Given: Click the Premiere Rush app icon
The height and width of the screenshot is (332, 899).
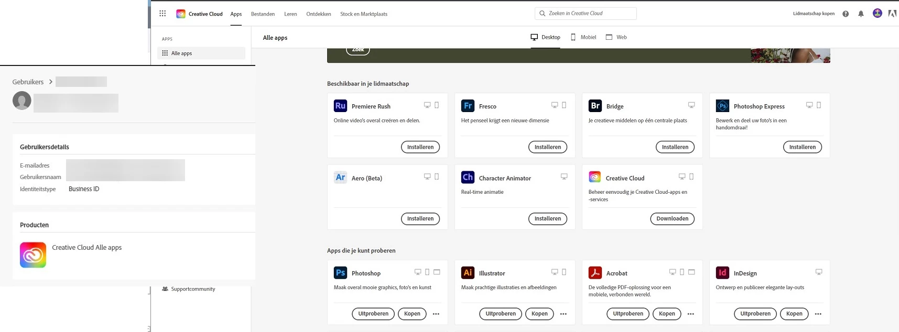Looking at the screenshot, I should pyautogui.click(x=340, y=106).
